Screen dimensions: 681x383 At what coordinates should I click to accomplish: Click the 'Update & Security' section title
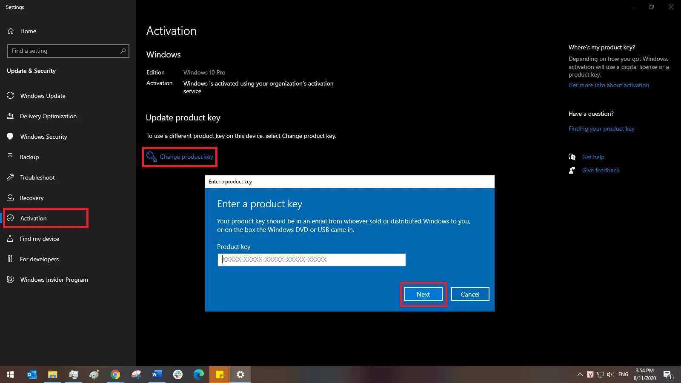coord(31,71)
